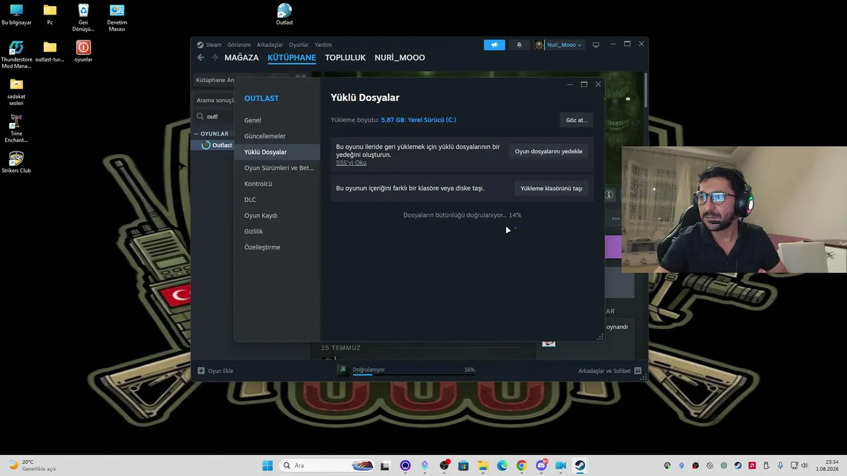Open the SSS'yi Oku link
847x476 pixels.
point(351,163)
